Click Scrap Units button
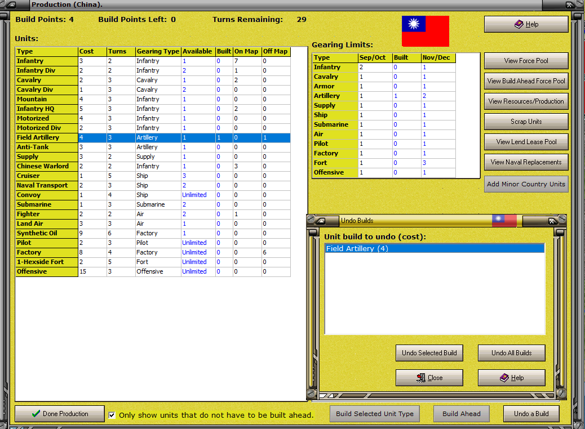Viewport: 585px width, 429px height. tap(526, 122)
